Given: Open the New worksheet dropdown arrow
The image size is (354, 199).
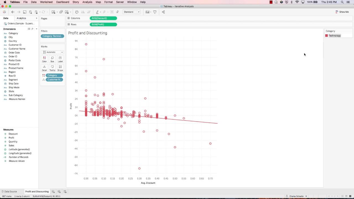Looking at the screenshot, I should [57, 12].
